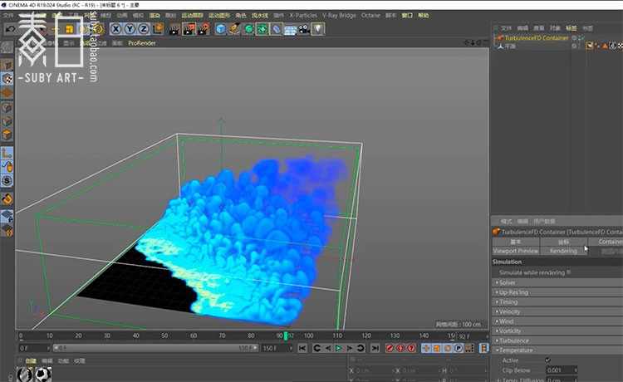
Task: Click the timeline frame range slider bar
Action: point(155,348)
